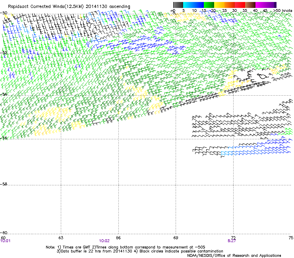
Task: Click the -54 latitude axis label
Action: tap(4, 94)
